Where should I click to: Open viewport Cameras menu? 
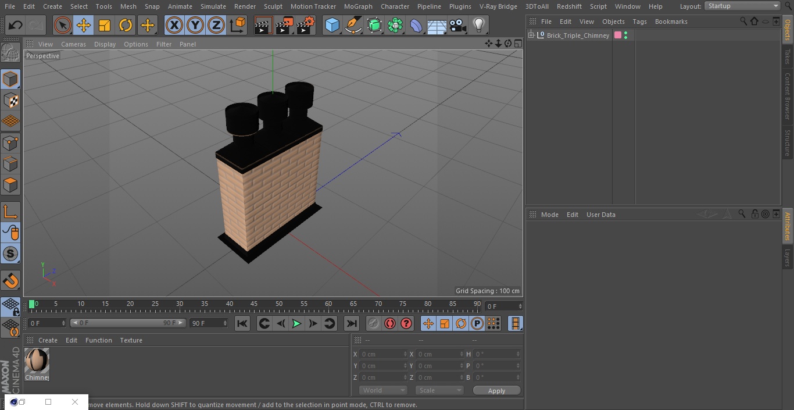click(73, 44)
